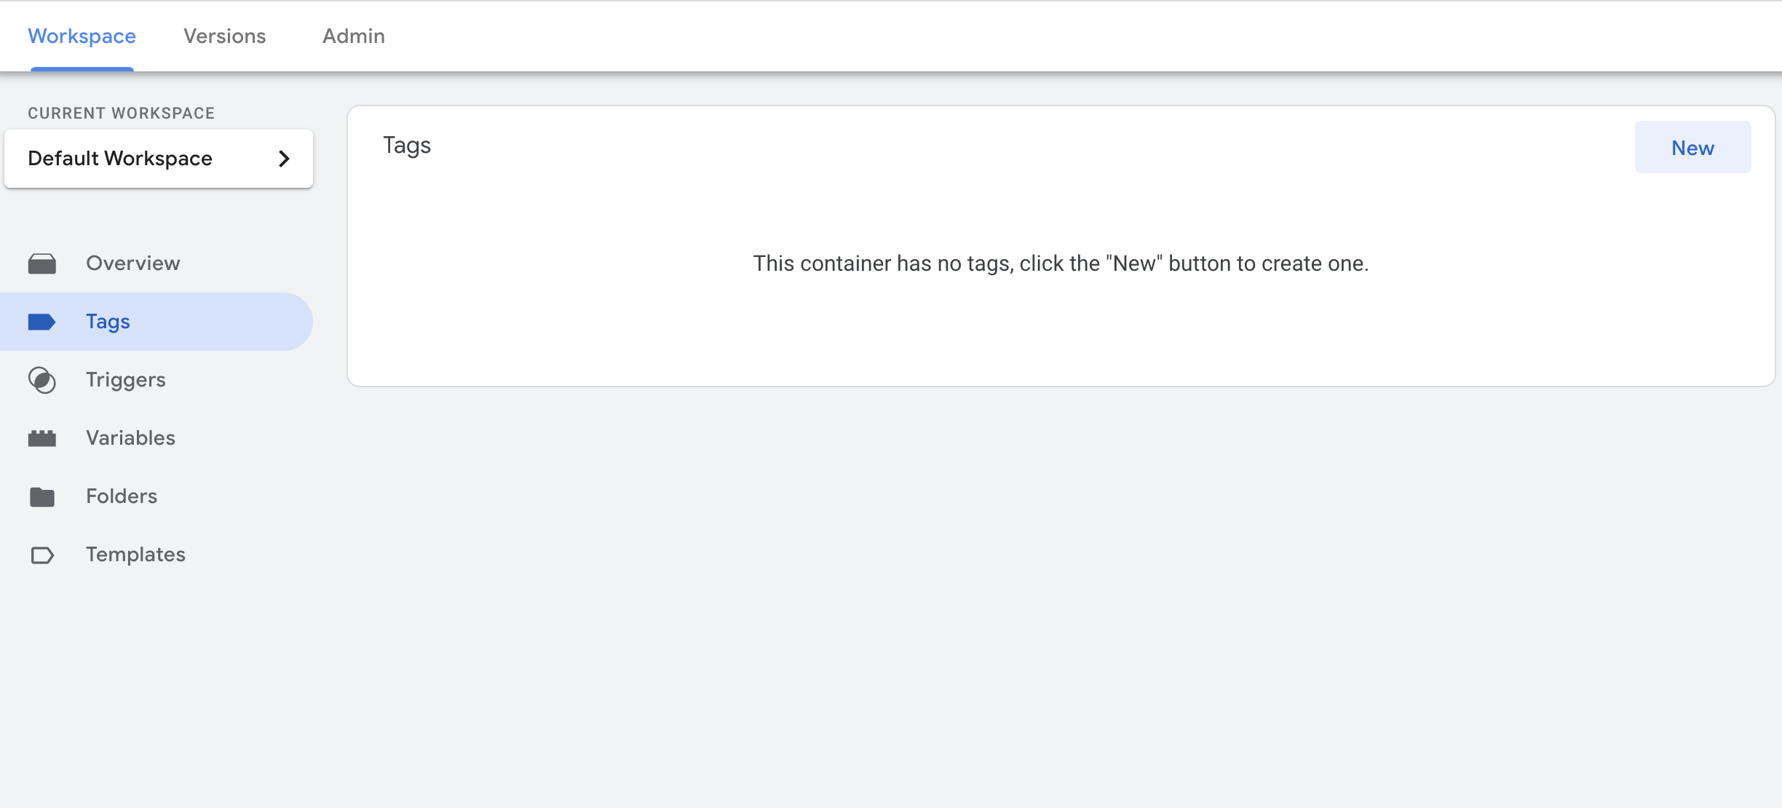Click the Variables brick icon
The image size is (1782, 808).
point(41,438)
